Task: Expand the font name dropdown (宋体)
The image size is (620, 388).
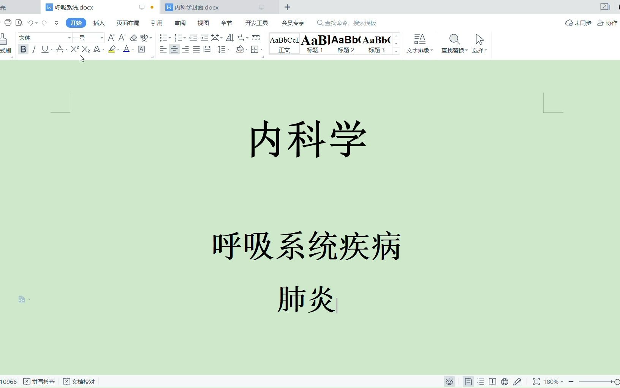Action: coord(70,38)
